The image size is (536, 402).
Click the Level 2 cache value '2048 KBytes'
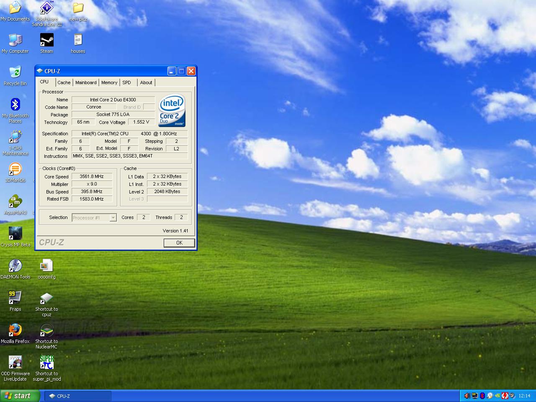click(x=167, y=191)
